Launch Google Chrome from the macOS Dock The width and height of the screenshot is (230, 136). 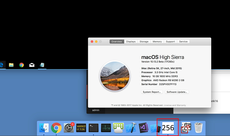(x=56, y=128)
